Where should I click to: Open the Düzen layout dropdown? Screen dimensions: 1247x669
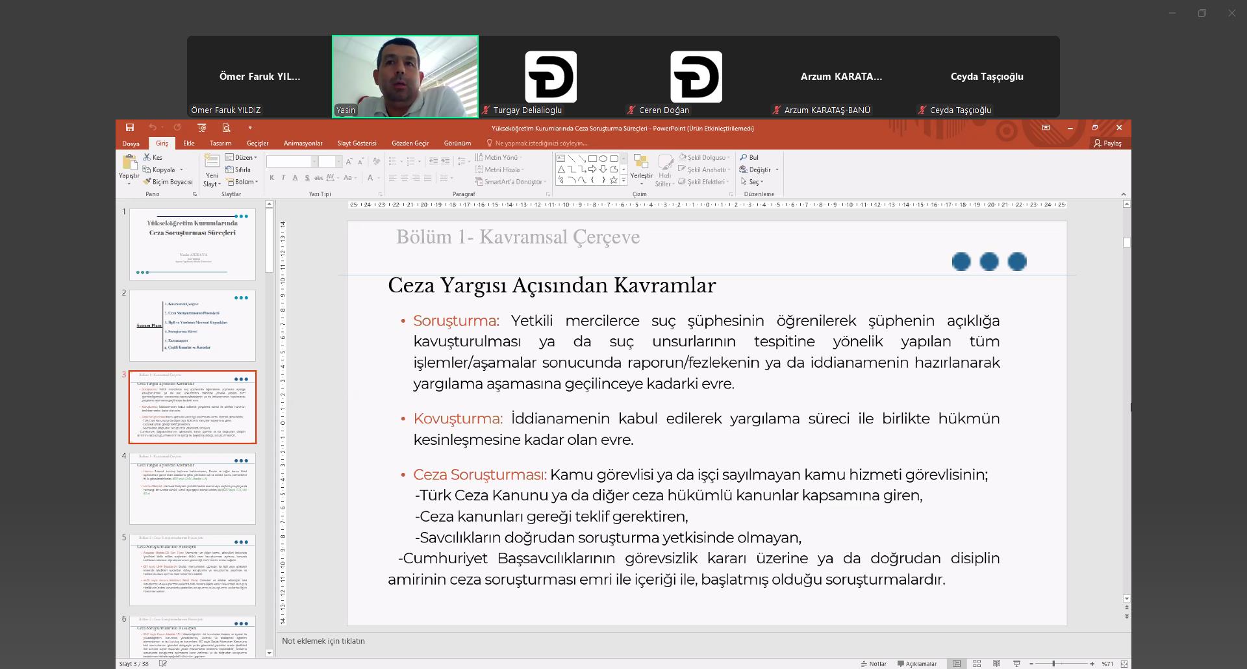(x=242, y=157)
